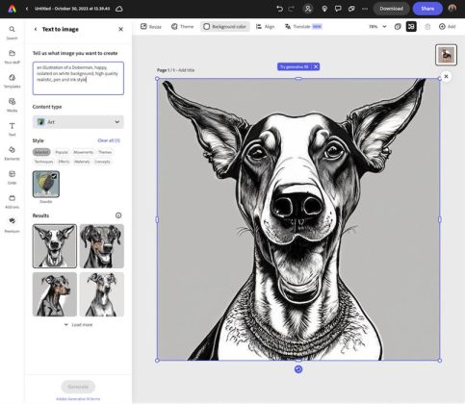Expand Load more results
Screen dimensions: 465x404
[x=78, y=325]
